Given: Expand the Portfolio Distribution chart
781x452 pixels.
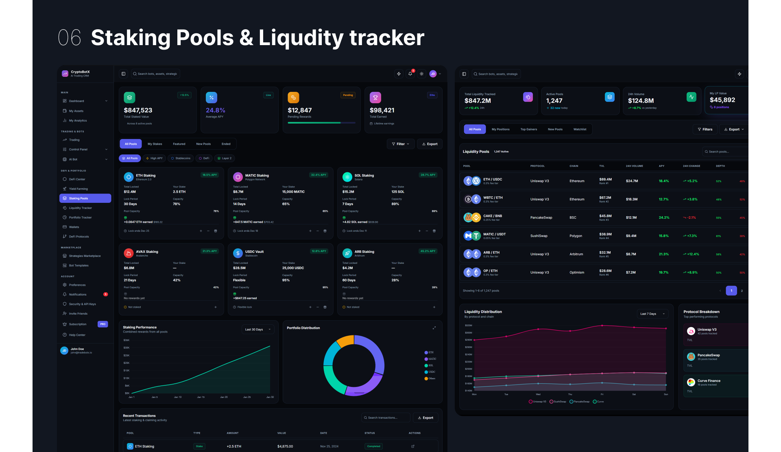Looking at the screenshot, I should pyautogui.click(x=434, y=328).
